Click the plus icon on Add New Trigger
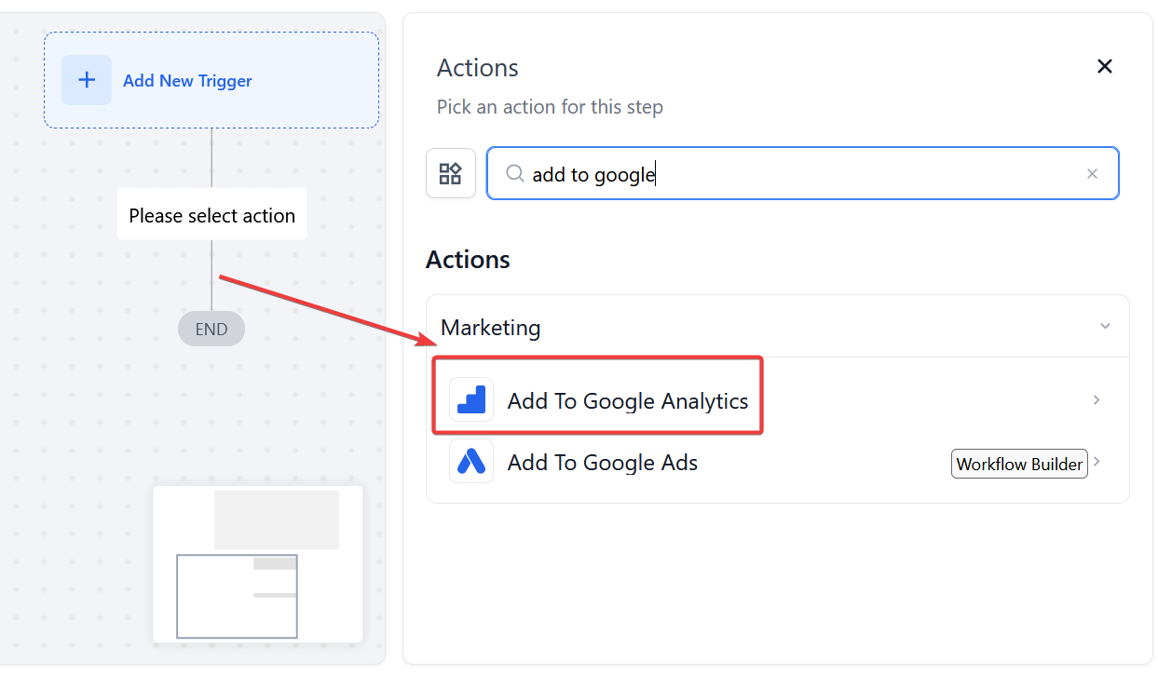 point(87,80)
